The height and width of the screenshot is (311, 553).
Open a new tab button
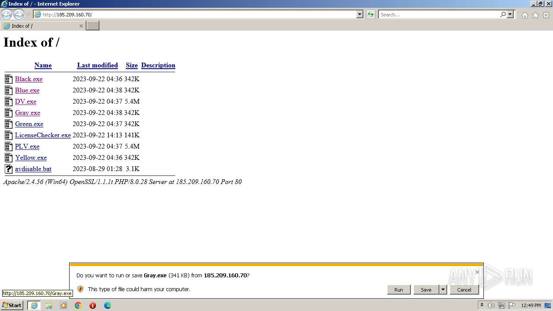point(93,26)
